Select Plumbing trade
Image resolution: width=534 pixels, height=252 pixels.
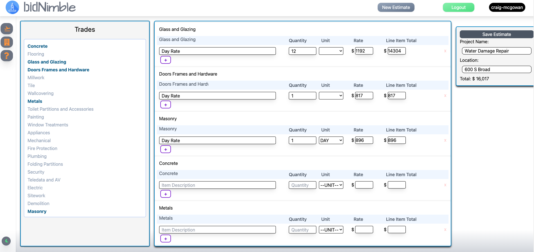[37, 156]
